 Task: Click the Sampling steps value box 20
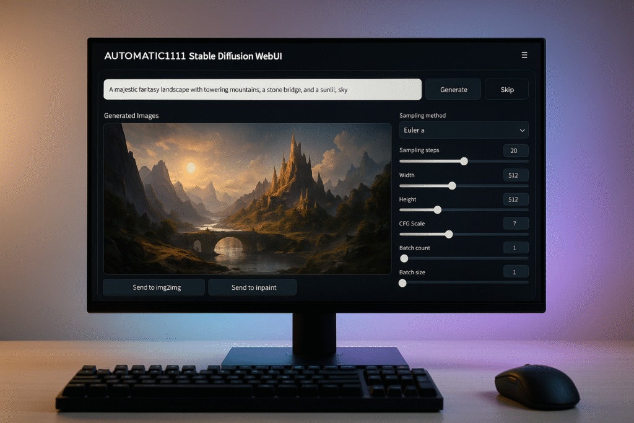tap(516, 150)
